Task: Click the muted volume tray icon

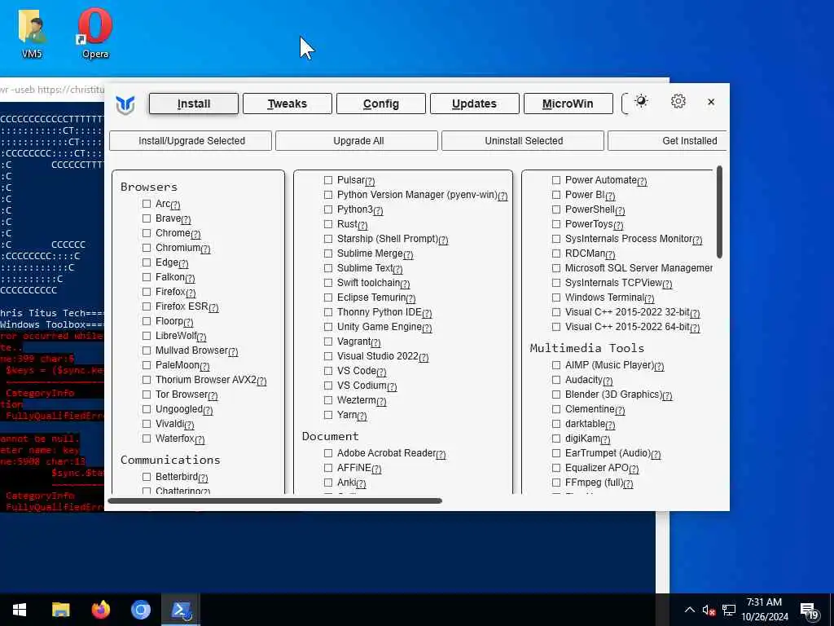Action: pos(709,611)
